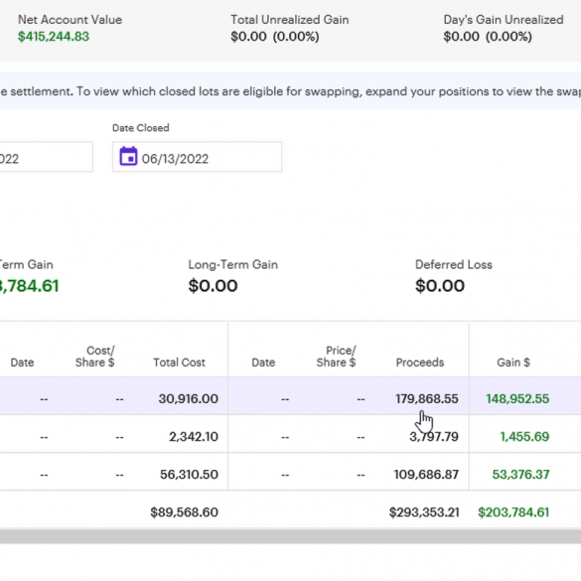The height and width of the screenshot is (581, 581).
Task: Click the gain value 148,952.55
Action: click(x=517, y=398)
